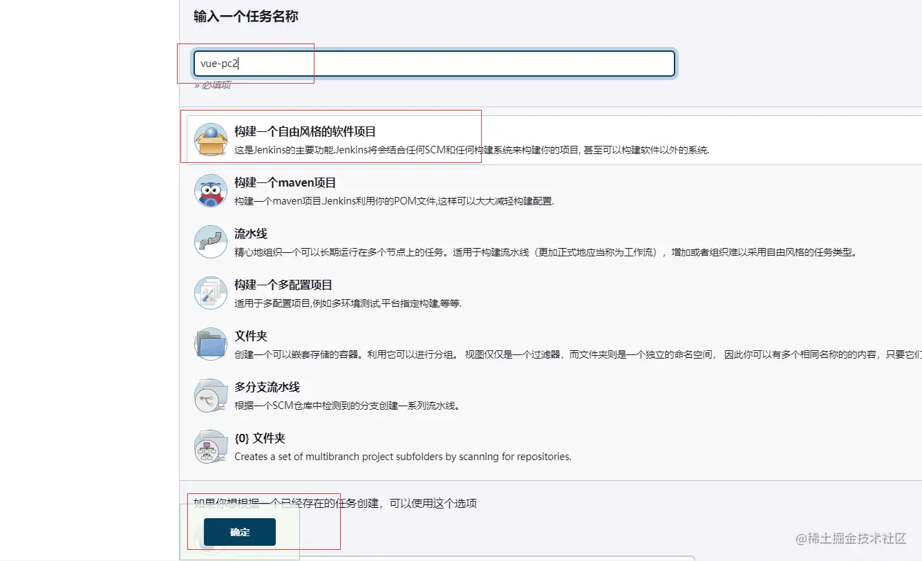Viewport: 922px width, 561px height.
Task: Click the freestyle project description text
Action: click(472, 150)
